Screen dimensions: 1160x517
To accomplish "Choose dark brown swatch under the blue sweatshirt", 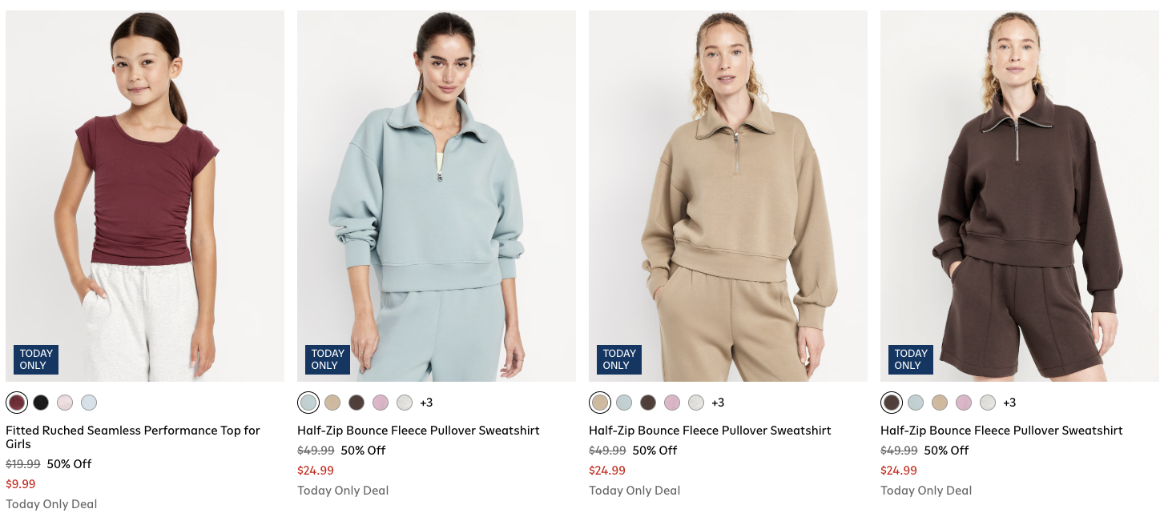I will pos(356,403).
